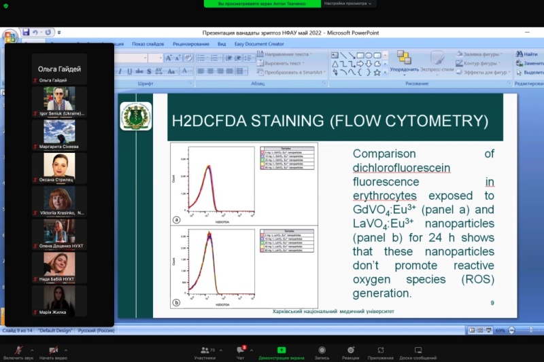The image size is (544, 362).
Task: Open Направление текста dropdown
Action: [x=284, y=54]
